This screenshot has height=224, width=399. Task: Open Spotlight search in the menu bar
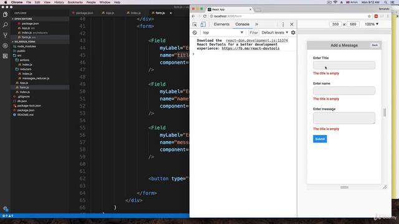[x=386, y=2]
